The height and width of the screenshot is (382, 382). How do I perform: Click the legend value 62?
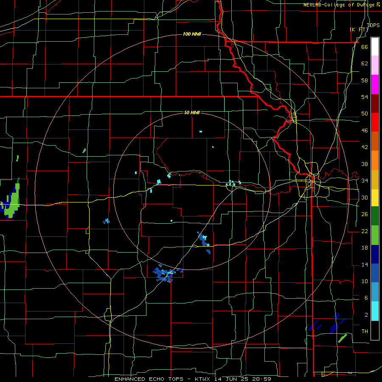tap(365, 64)
